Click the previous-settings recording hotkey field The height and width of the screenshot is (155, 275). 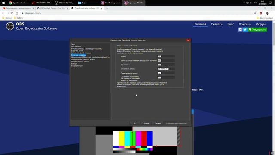point(166,60)
